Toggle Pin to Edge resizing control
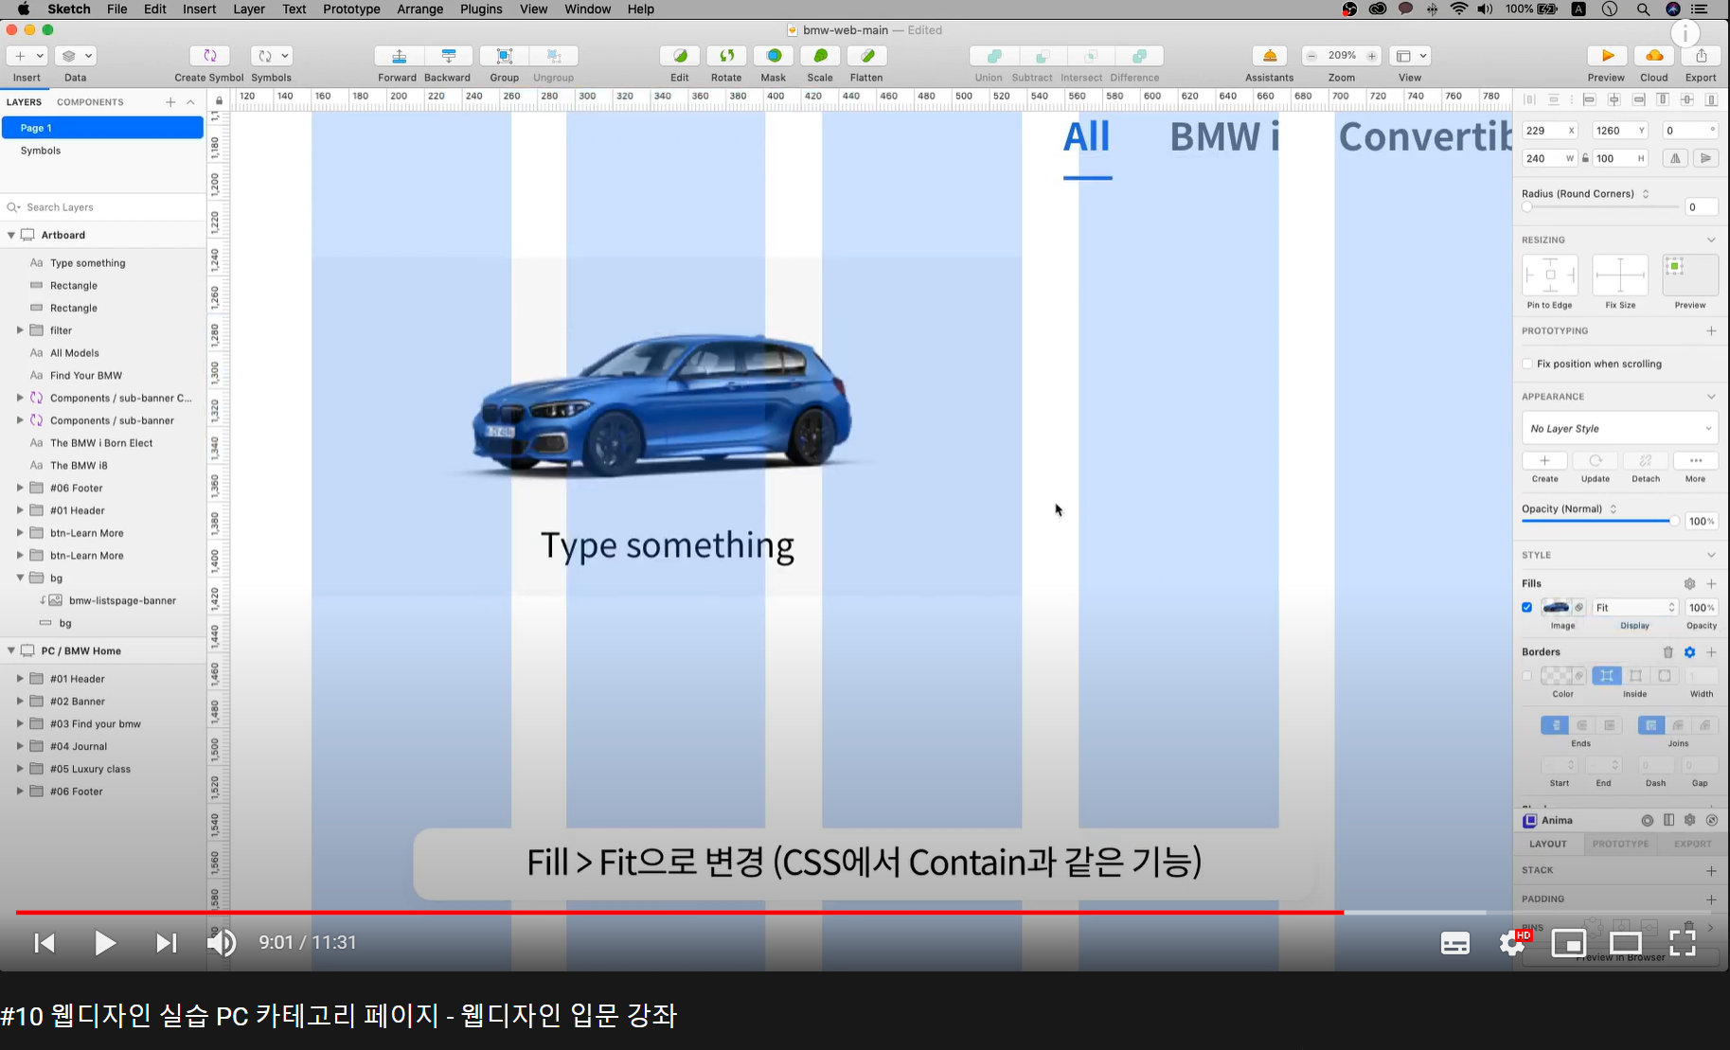Screen dimensions: 1730x1050 pyautogui.click(x=1550, y=276)
